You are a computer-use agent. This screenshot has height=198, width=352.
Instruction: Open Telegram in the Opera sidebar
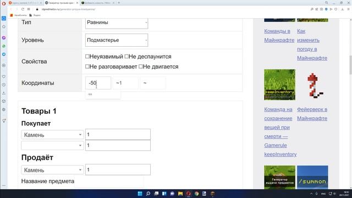[4, 54]
